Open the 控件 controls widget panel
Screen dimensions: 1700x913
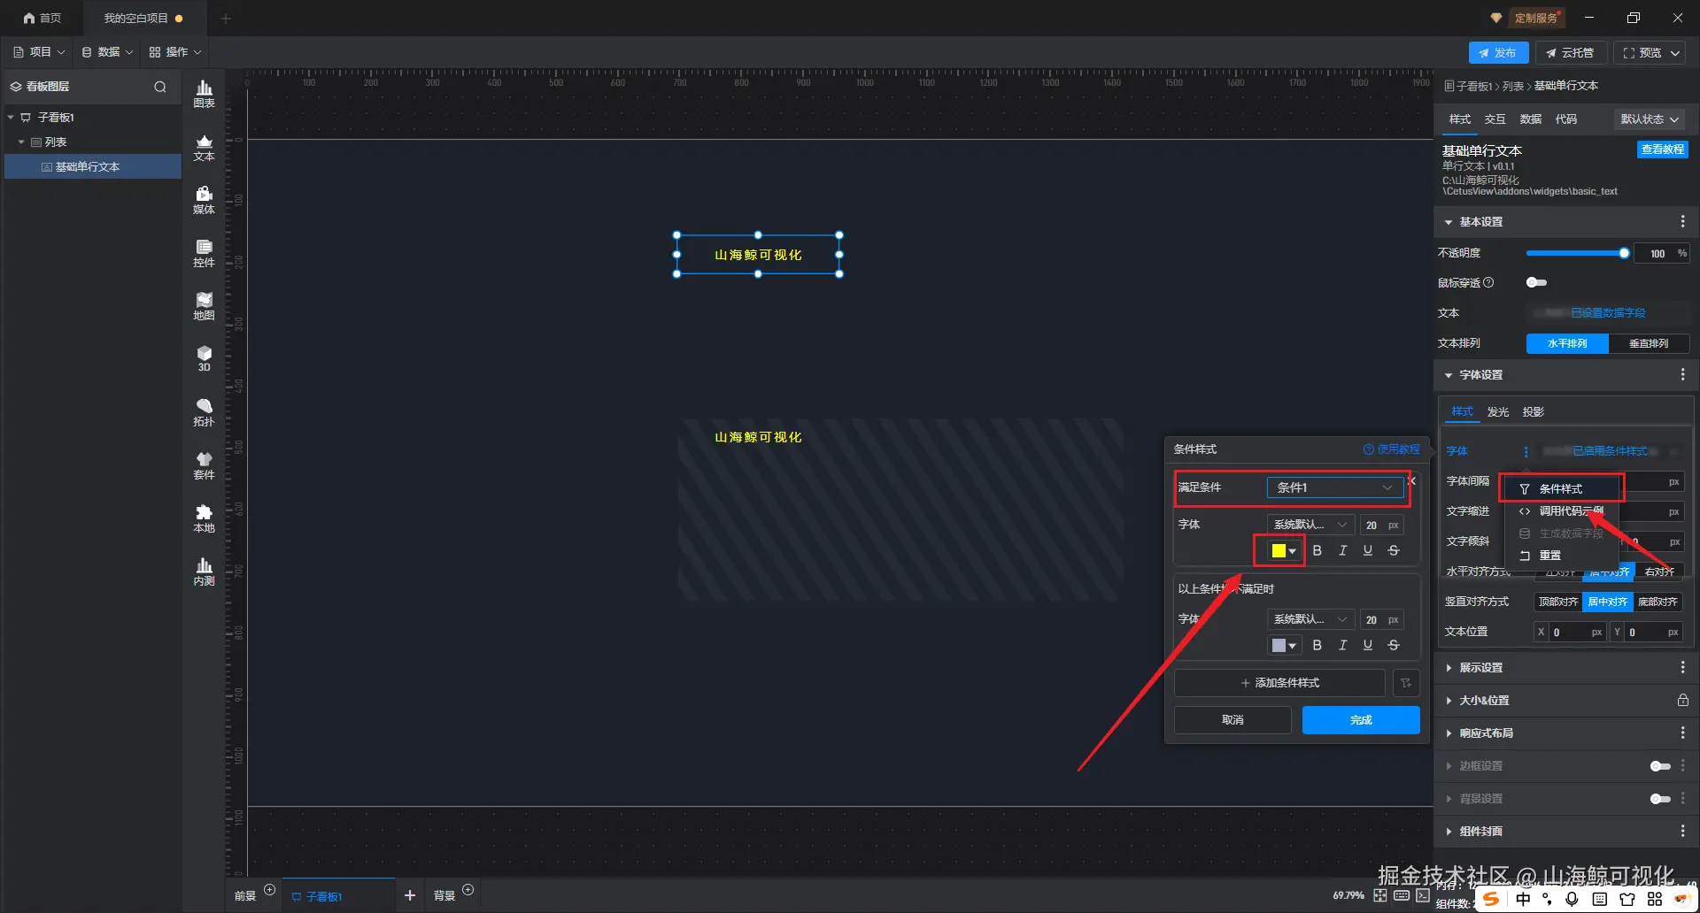204,253
